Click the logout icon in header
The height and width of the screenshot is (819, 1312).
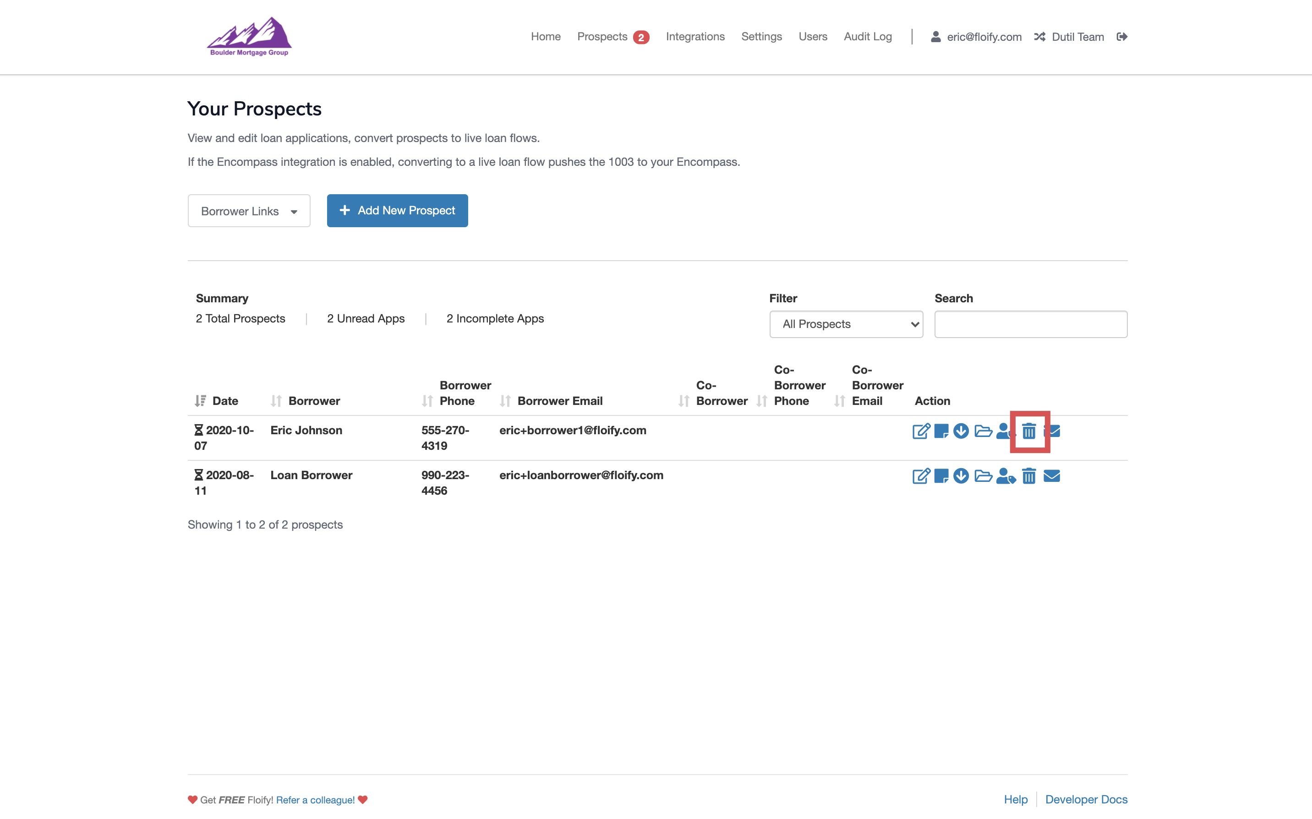coord(1122,36)
